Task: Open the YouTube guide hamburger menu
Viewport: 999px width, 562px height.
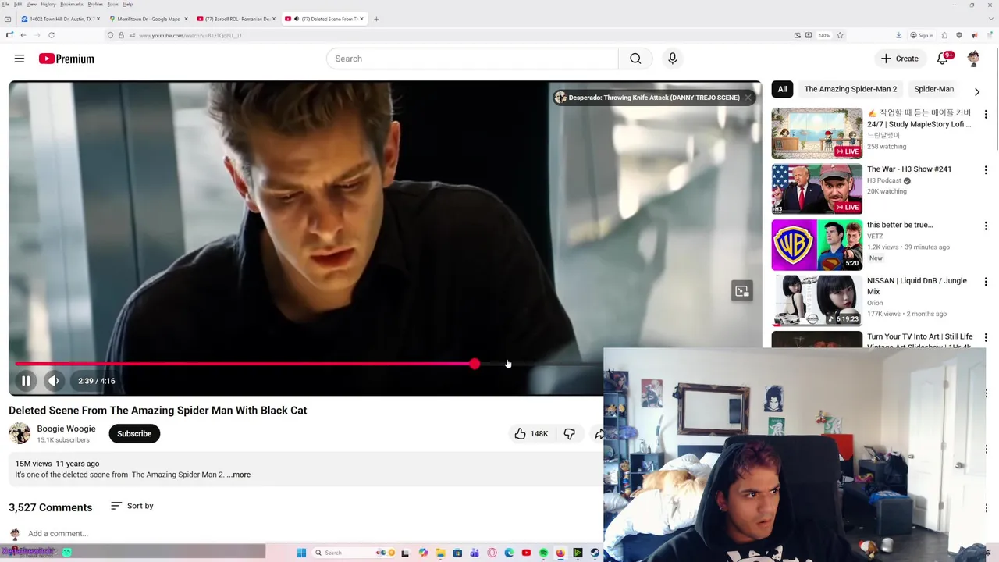Action: (x=20, y=59)
